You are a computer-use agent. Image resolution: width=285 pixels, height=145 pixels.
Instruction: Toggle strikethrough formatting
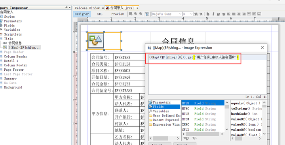point(223,14)
